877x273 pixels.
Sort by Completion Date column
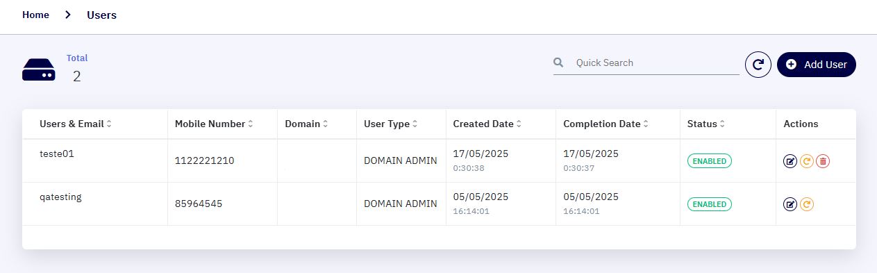pyautogui.click(x=606, y=124)
